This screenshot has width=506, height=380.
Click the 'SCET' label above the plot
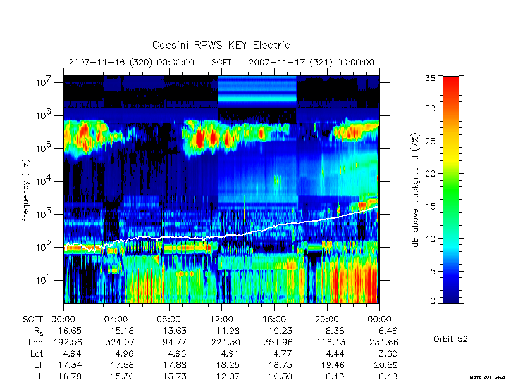(221, 62)
